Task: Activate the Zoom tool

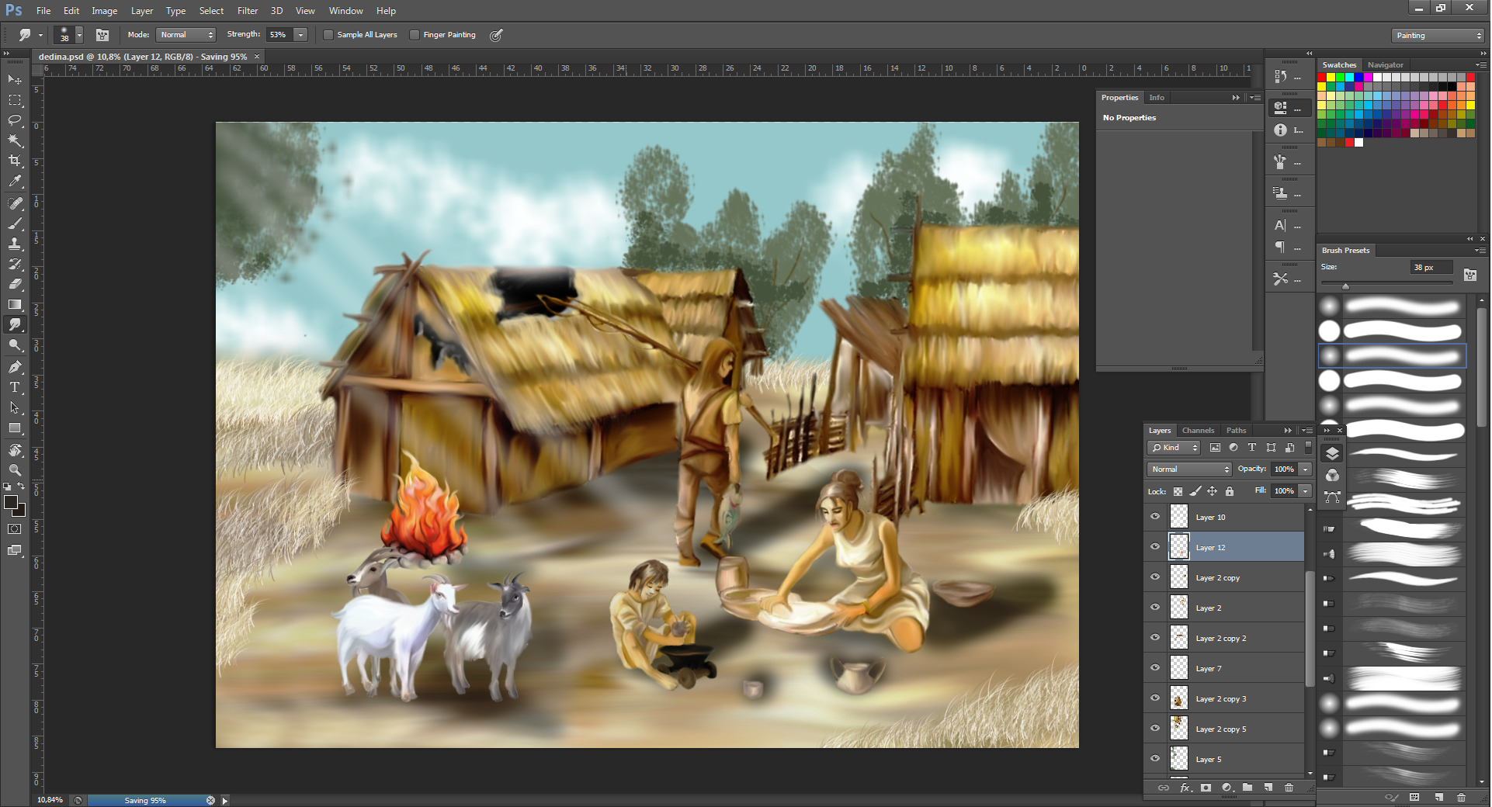Action: pyautogui.click(x=15, y=470)
